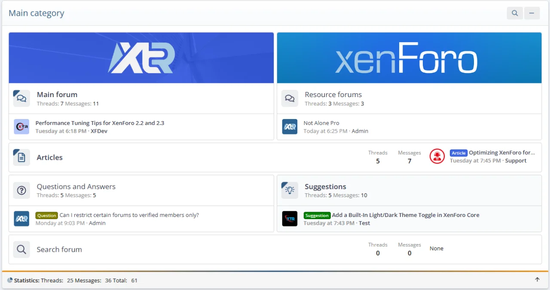The image size is (550, 290).
Task: Open the Main forum link
Action: click(57, 95)
